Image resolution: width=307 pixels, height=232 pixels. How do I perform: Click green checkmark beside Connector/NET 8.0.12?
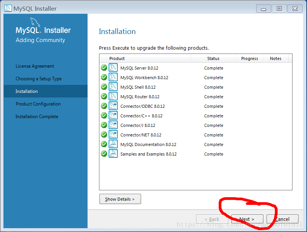click(104, 135)
